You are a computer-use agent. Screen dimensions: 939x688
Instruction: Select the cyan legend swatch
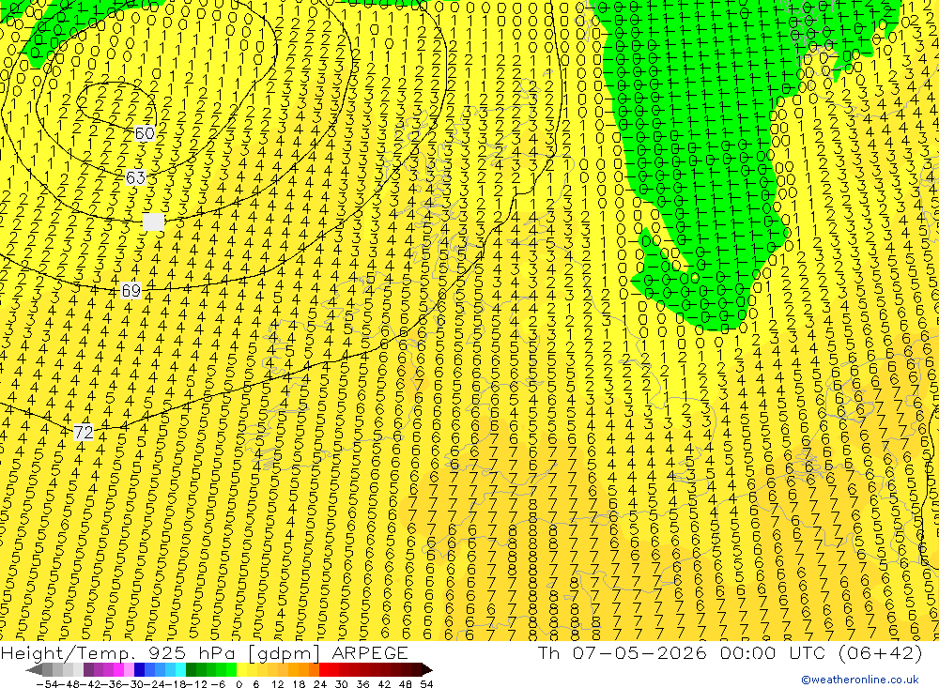(x=180, y=670)
